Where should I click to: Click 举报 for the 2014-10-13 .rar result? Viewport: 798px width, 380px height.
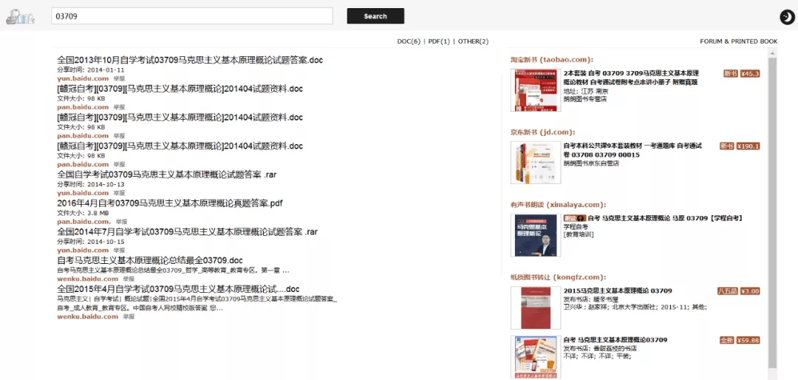(x=119, y=193)
